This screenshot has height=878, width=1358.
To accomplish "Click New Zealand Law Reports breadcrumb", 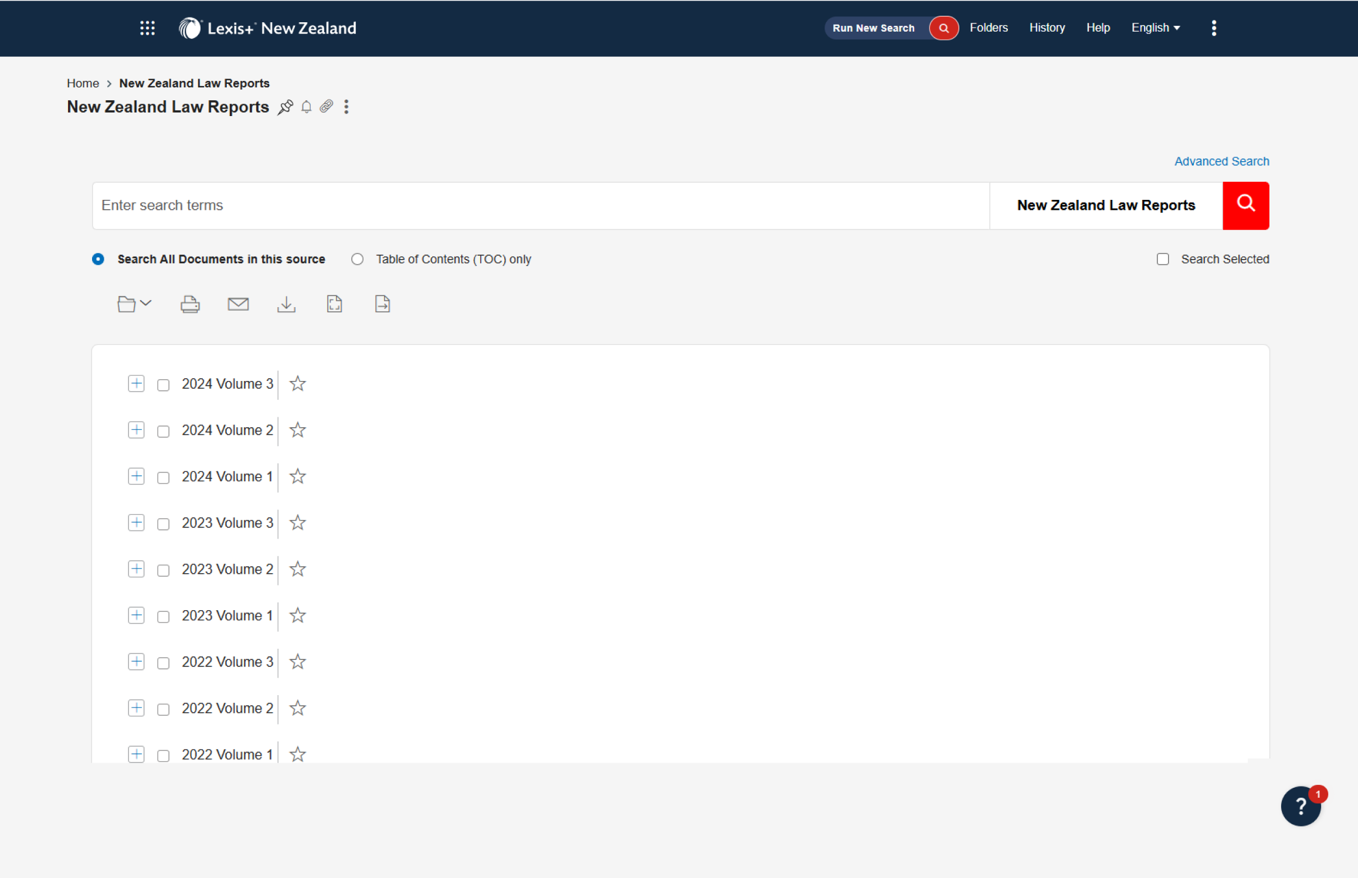I will click(x=194, y=83).
